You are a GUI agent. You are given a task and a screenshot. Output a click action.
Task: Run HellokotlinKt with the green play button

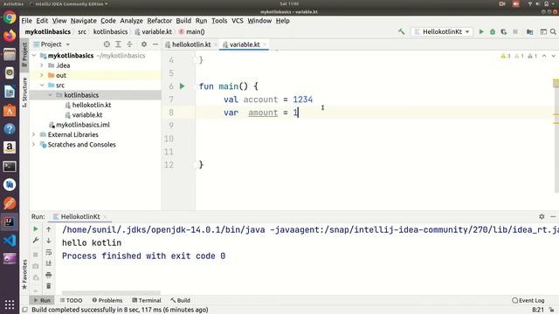tap(481, 31)
